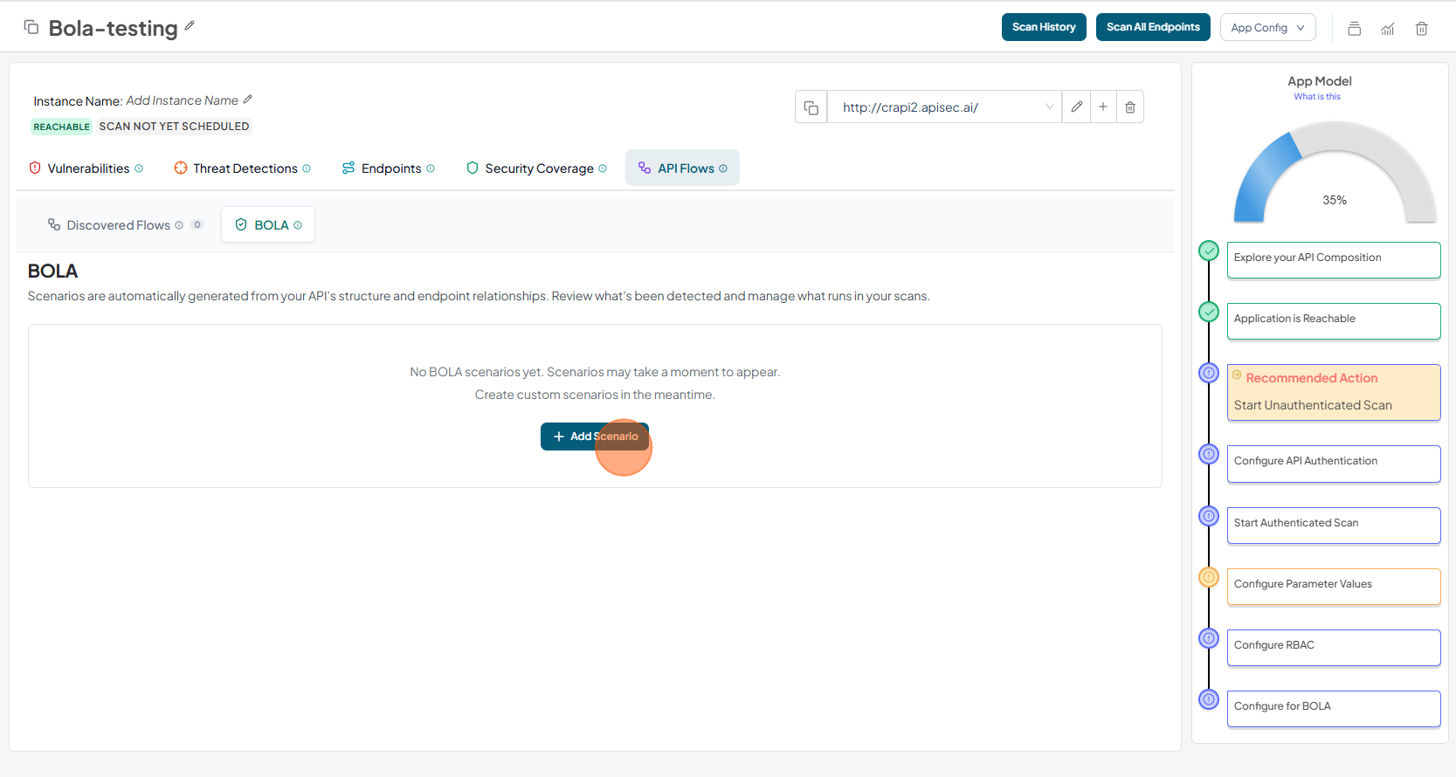Click the Add Scenario button
The width and height of the screenshot is (1456, 777).
(594, 437)
